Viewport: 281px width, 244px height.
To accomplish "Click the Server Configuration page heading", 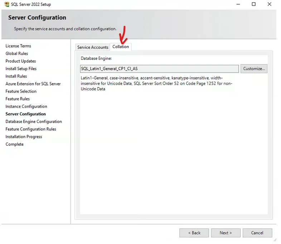I will click(x=37, y=18).
